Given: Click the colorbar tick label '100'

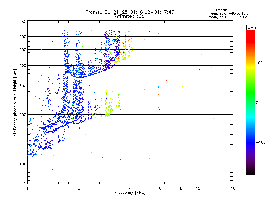Looking at the screenshot, I should coord(259,63).
